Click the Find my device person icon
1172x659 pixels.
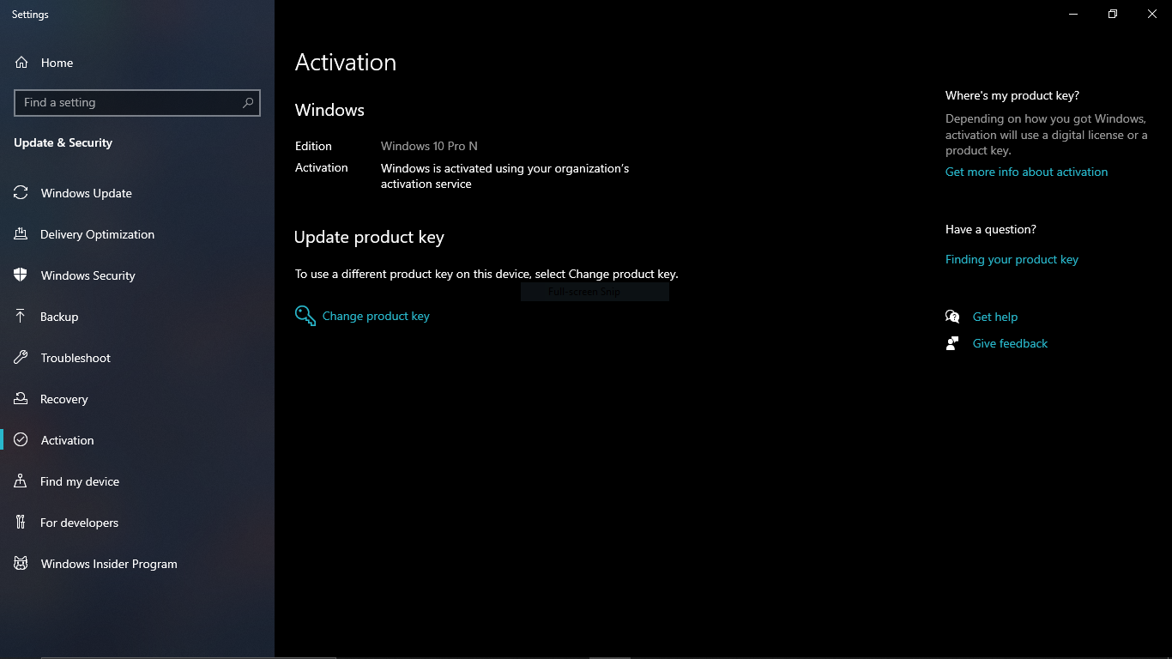[x=21, y=481]
